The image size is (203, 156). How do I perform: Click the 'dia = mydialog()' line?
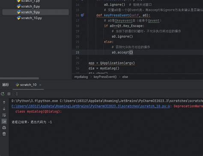[x=104, y=68]
